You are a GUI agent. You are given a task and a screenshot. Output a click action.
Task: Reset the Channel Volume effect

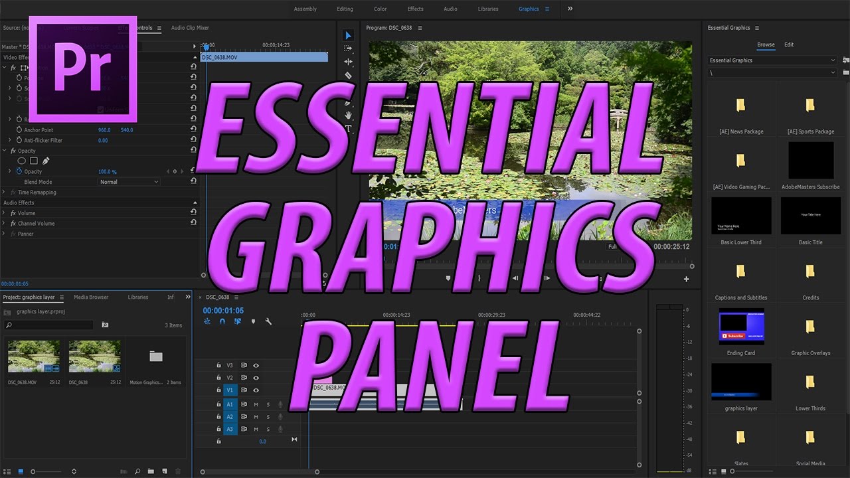coord(193,223)
